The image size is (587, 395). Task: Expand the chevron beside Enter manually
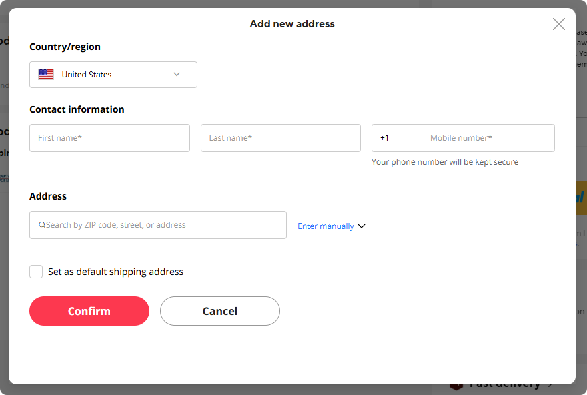pos(362,226)
